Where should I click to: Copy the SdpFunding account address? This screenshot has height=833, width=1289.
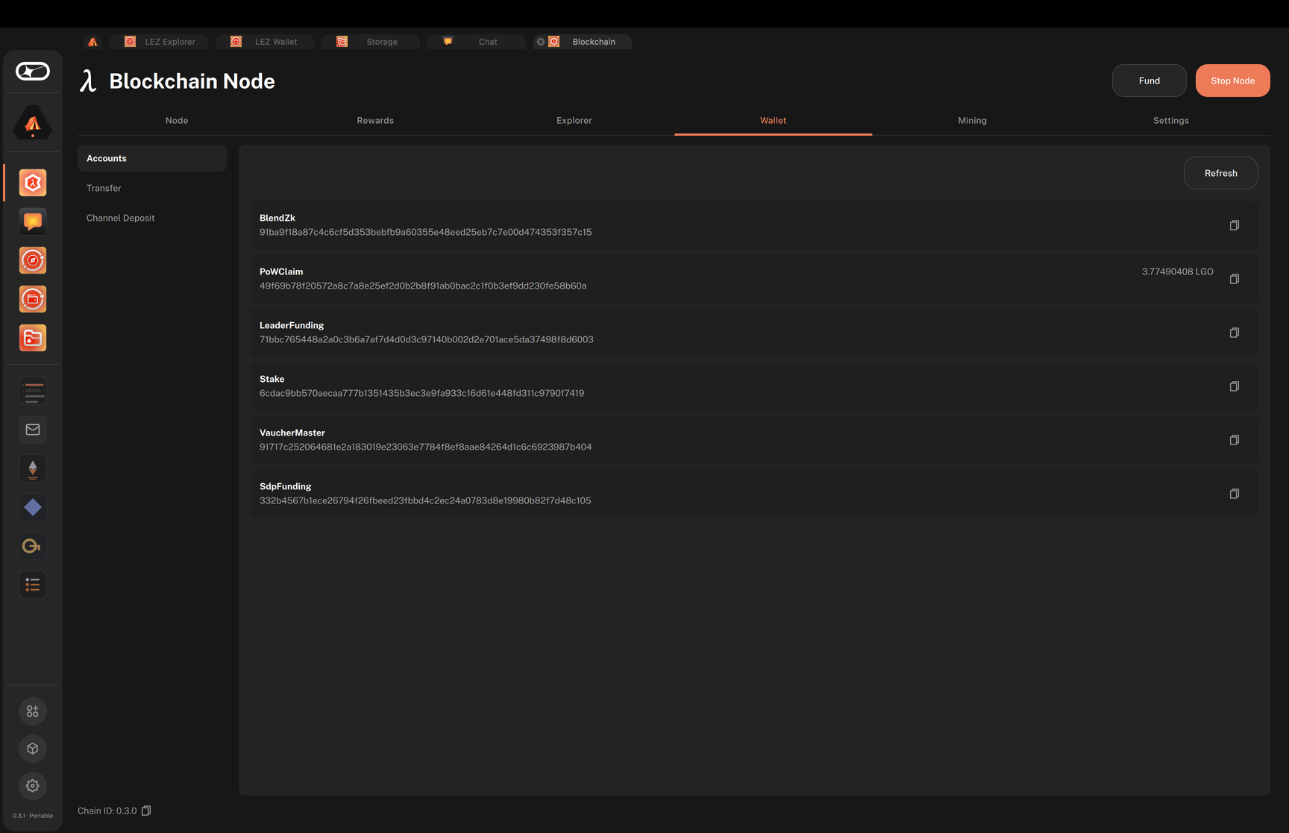point(1234,494)
